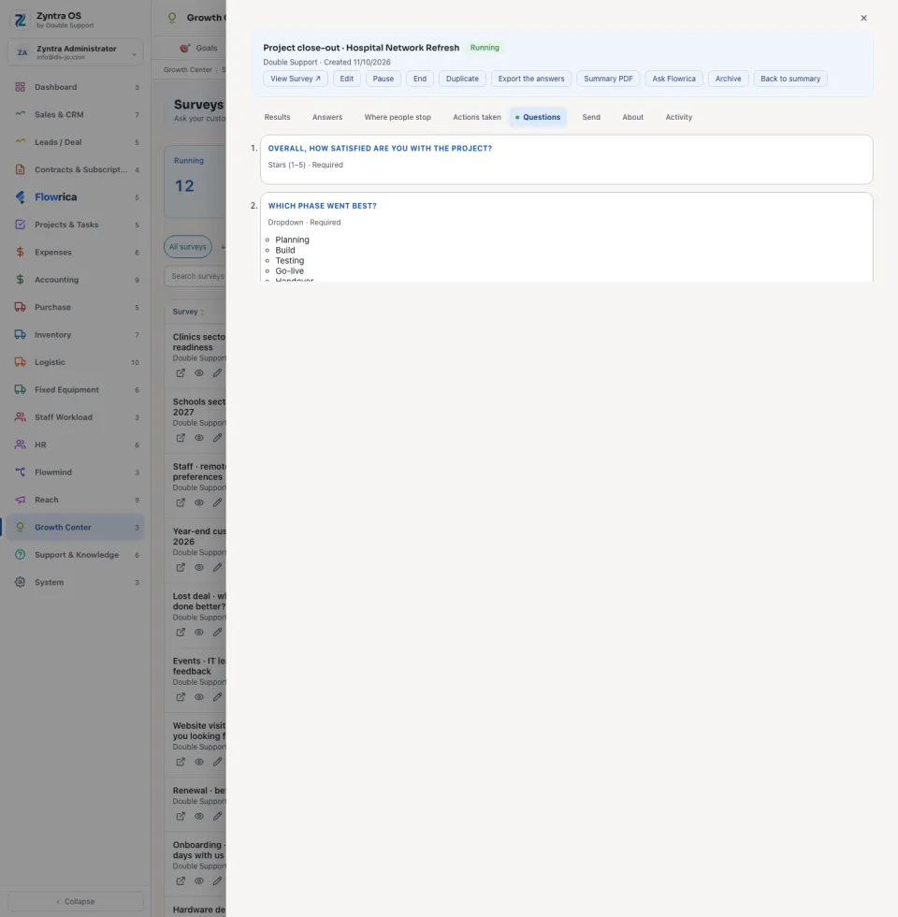Image resolution: width=898 pixels, height=917 pixels.
Task: Click the ZA avatar badge
Action: pyautogui.click(x=22, y=52)
